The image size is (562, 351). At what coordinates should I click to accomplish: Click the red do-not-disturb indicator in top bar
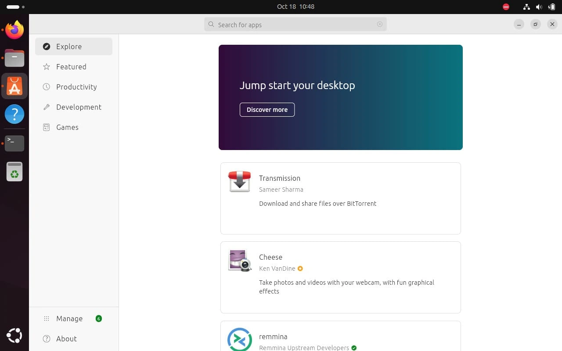point(506,7)
